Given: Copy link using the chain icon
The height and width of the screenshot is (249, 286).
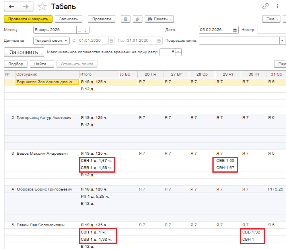Looking at the screenshot, I should coord(265,6).
